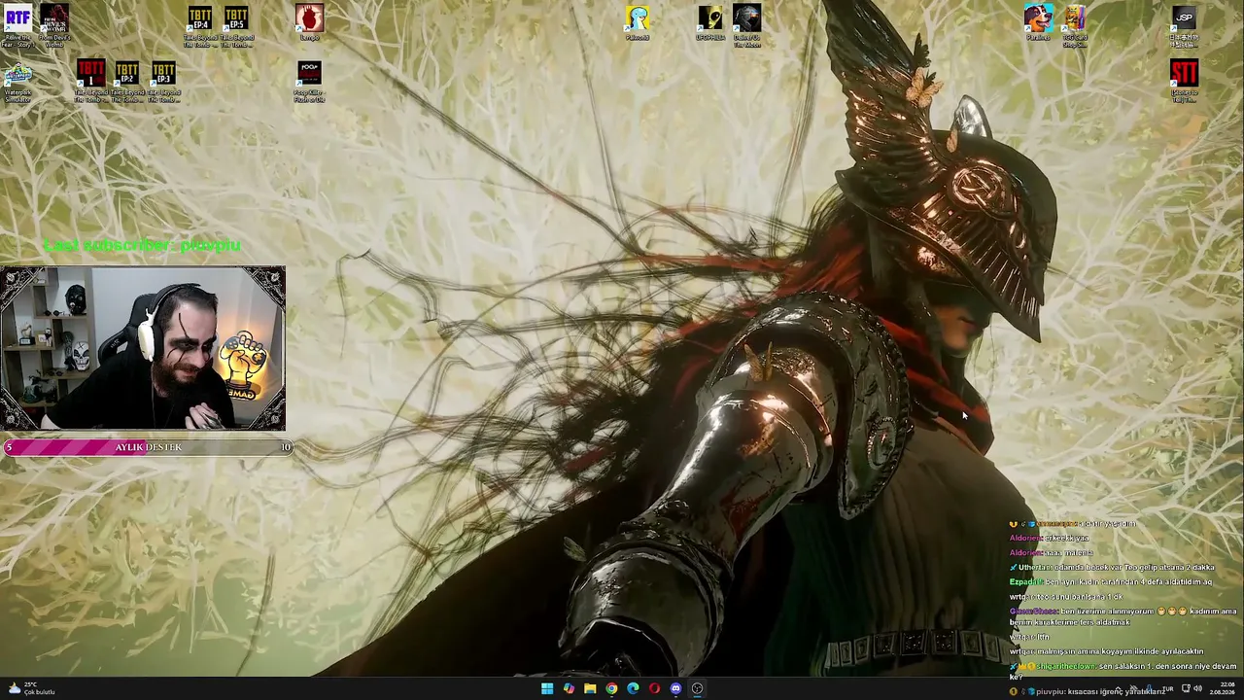Open Copilot from the taskbar

tap(569, 688)
